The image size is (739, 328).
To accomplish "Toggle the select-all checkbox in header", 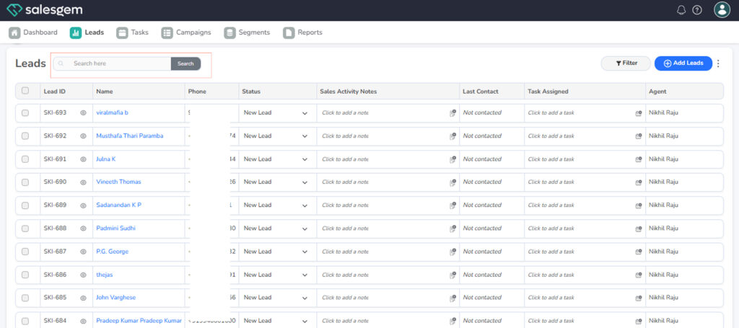I will (25, 91).
